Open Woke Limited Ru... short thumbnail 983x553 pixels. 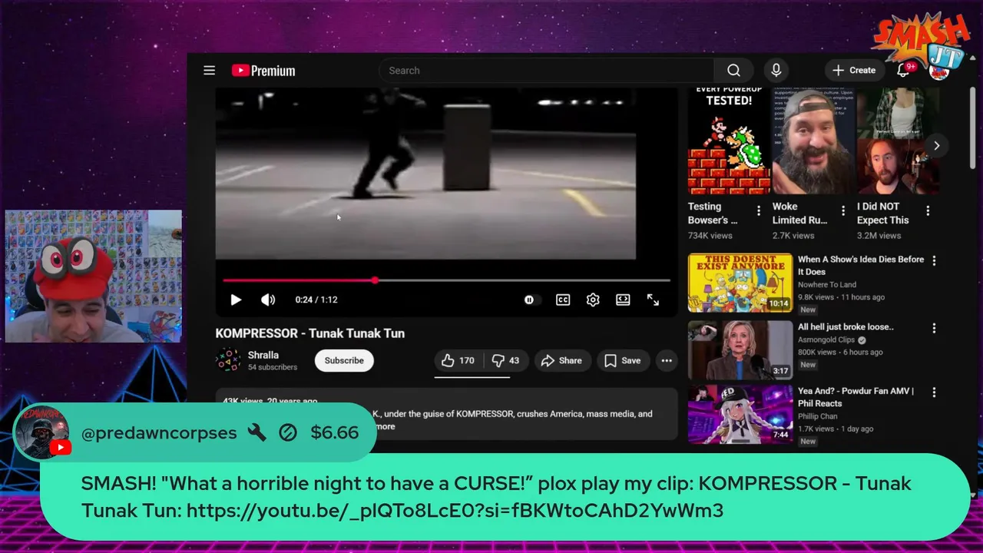pos(813,140)
